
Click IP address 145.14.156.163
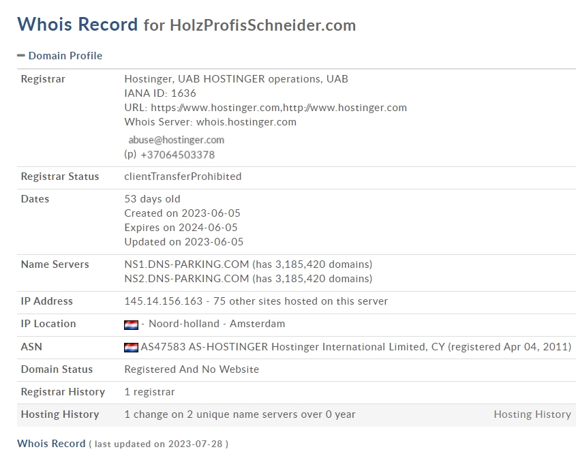(x=164, y=301)
